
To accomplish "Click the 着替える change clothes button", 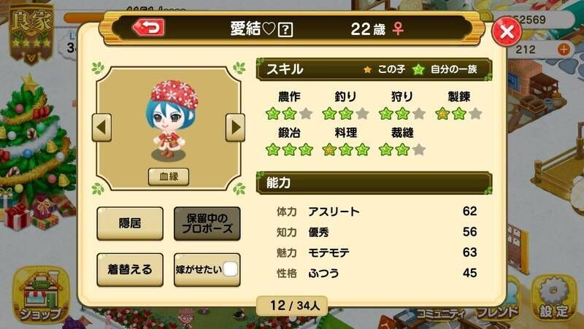I will click(x=130, y=269).
